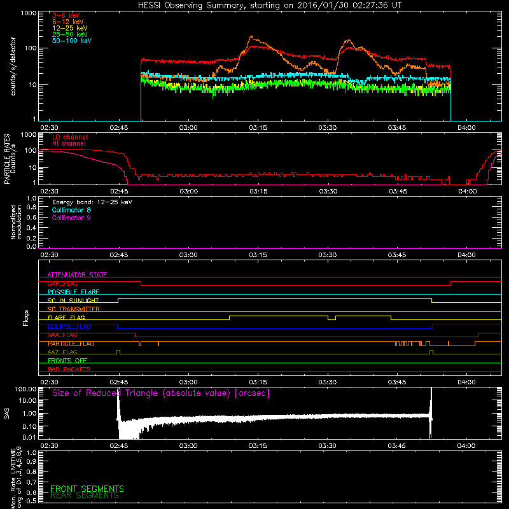Click the SC_TRANSMITTER flag label
The width and height of the screenshot is (509, 509).
pos(74,309)
